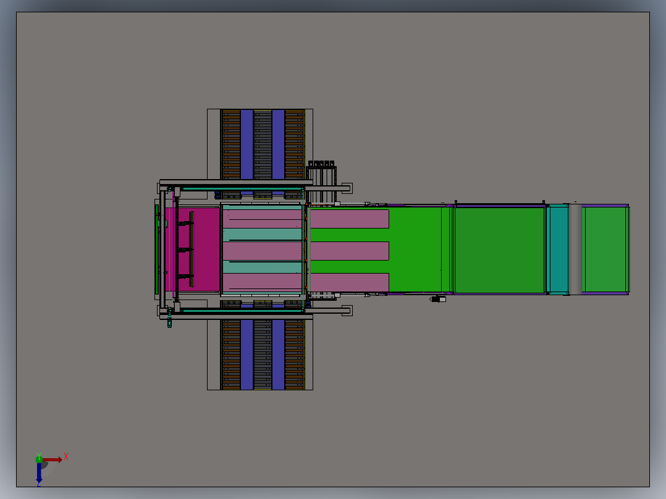Select the teal conveyor section

(559, 249)
